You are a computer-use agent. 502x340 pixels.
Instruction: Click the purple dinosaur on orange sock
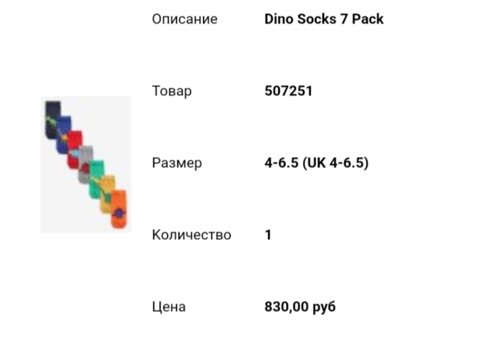pos(120,212)
